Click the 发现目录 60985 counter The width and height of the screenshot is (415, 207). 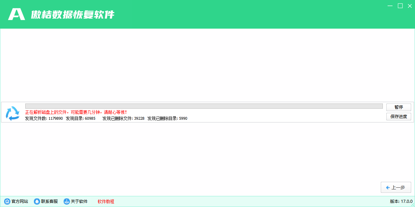81,118
